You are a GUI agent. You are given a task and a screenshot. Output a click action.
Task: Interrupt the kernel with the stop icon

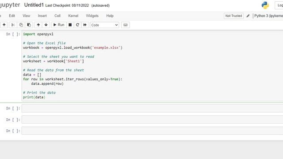pyautogui.click(x=70, y=25)
